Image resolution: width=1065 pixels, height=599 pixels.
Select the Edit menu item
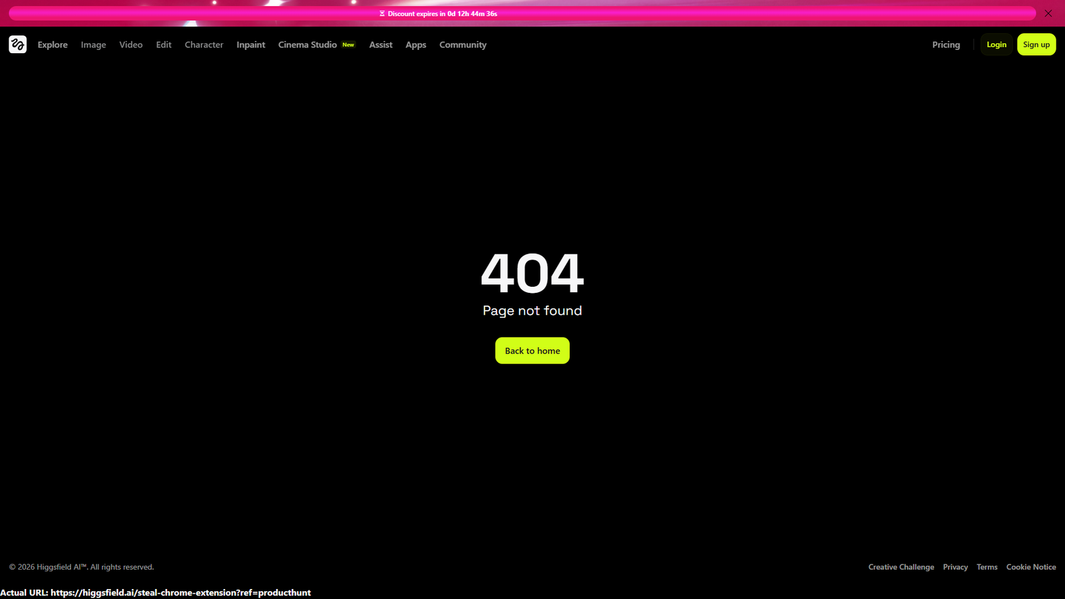(163, 45)
